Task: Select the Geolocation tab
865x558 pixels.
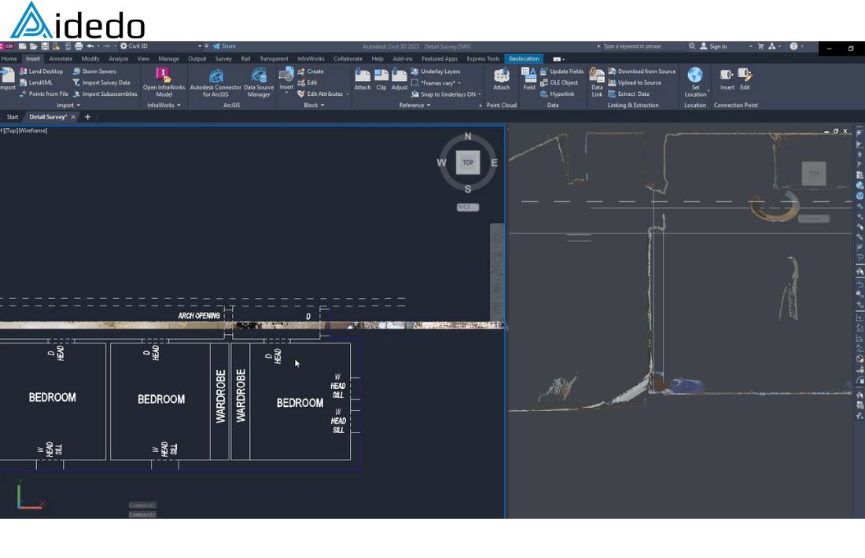Action: click(x=524, y=58)
